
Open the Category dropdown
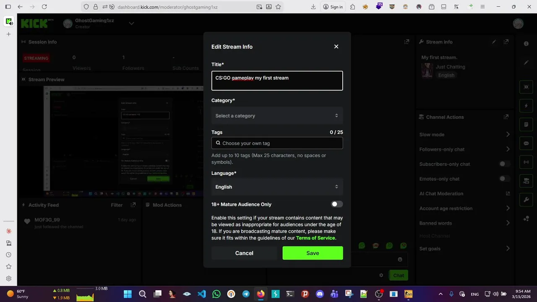(277, 116)
